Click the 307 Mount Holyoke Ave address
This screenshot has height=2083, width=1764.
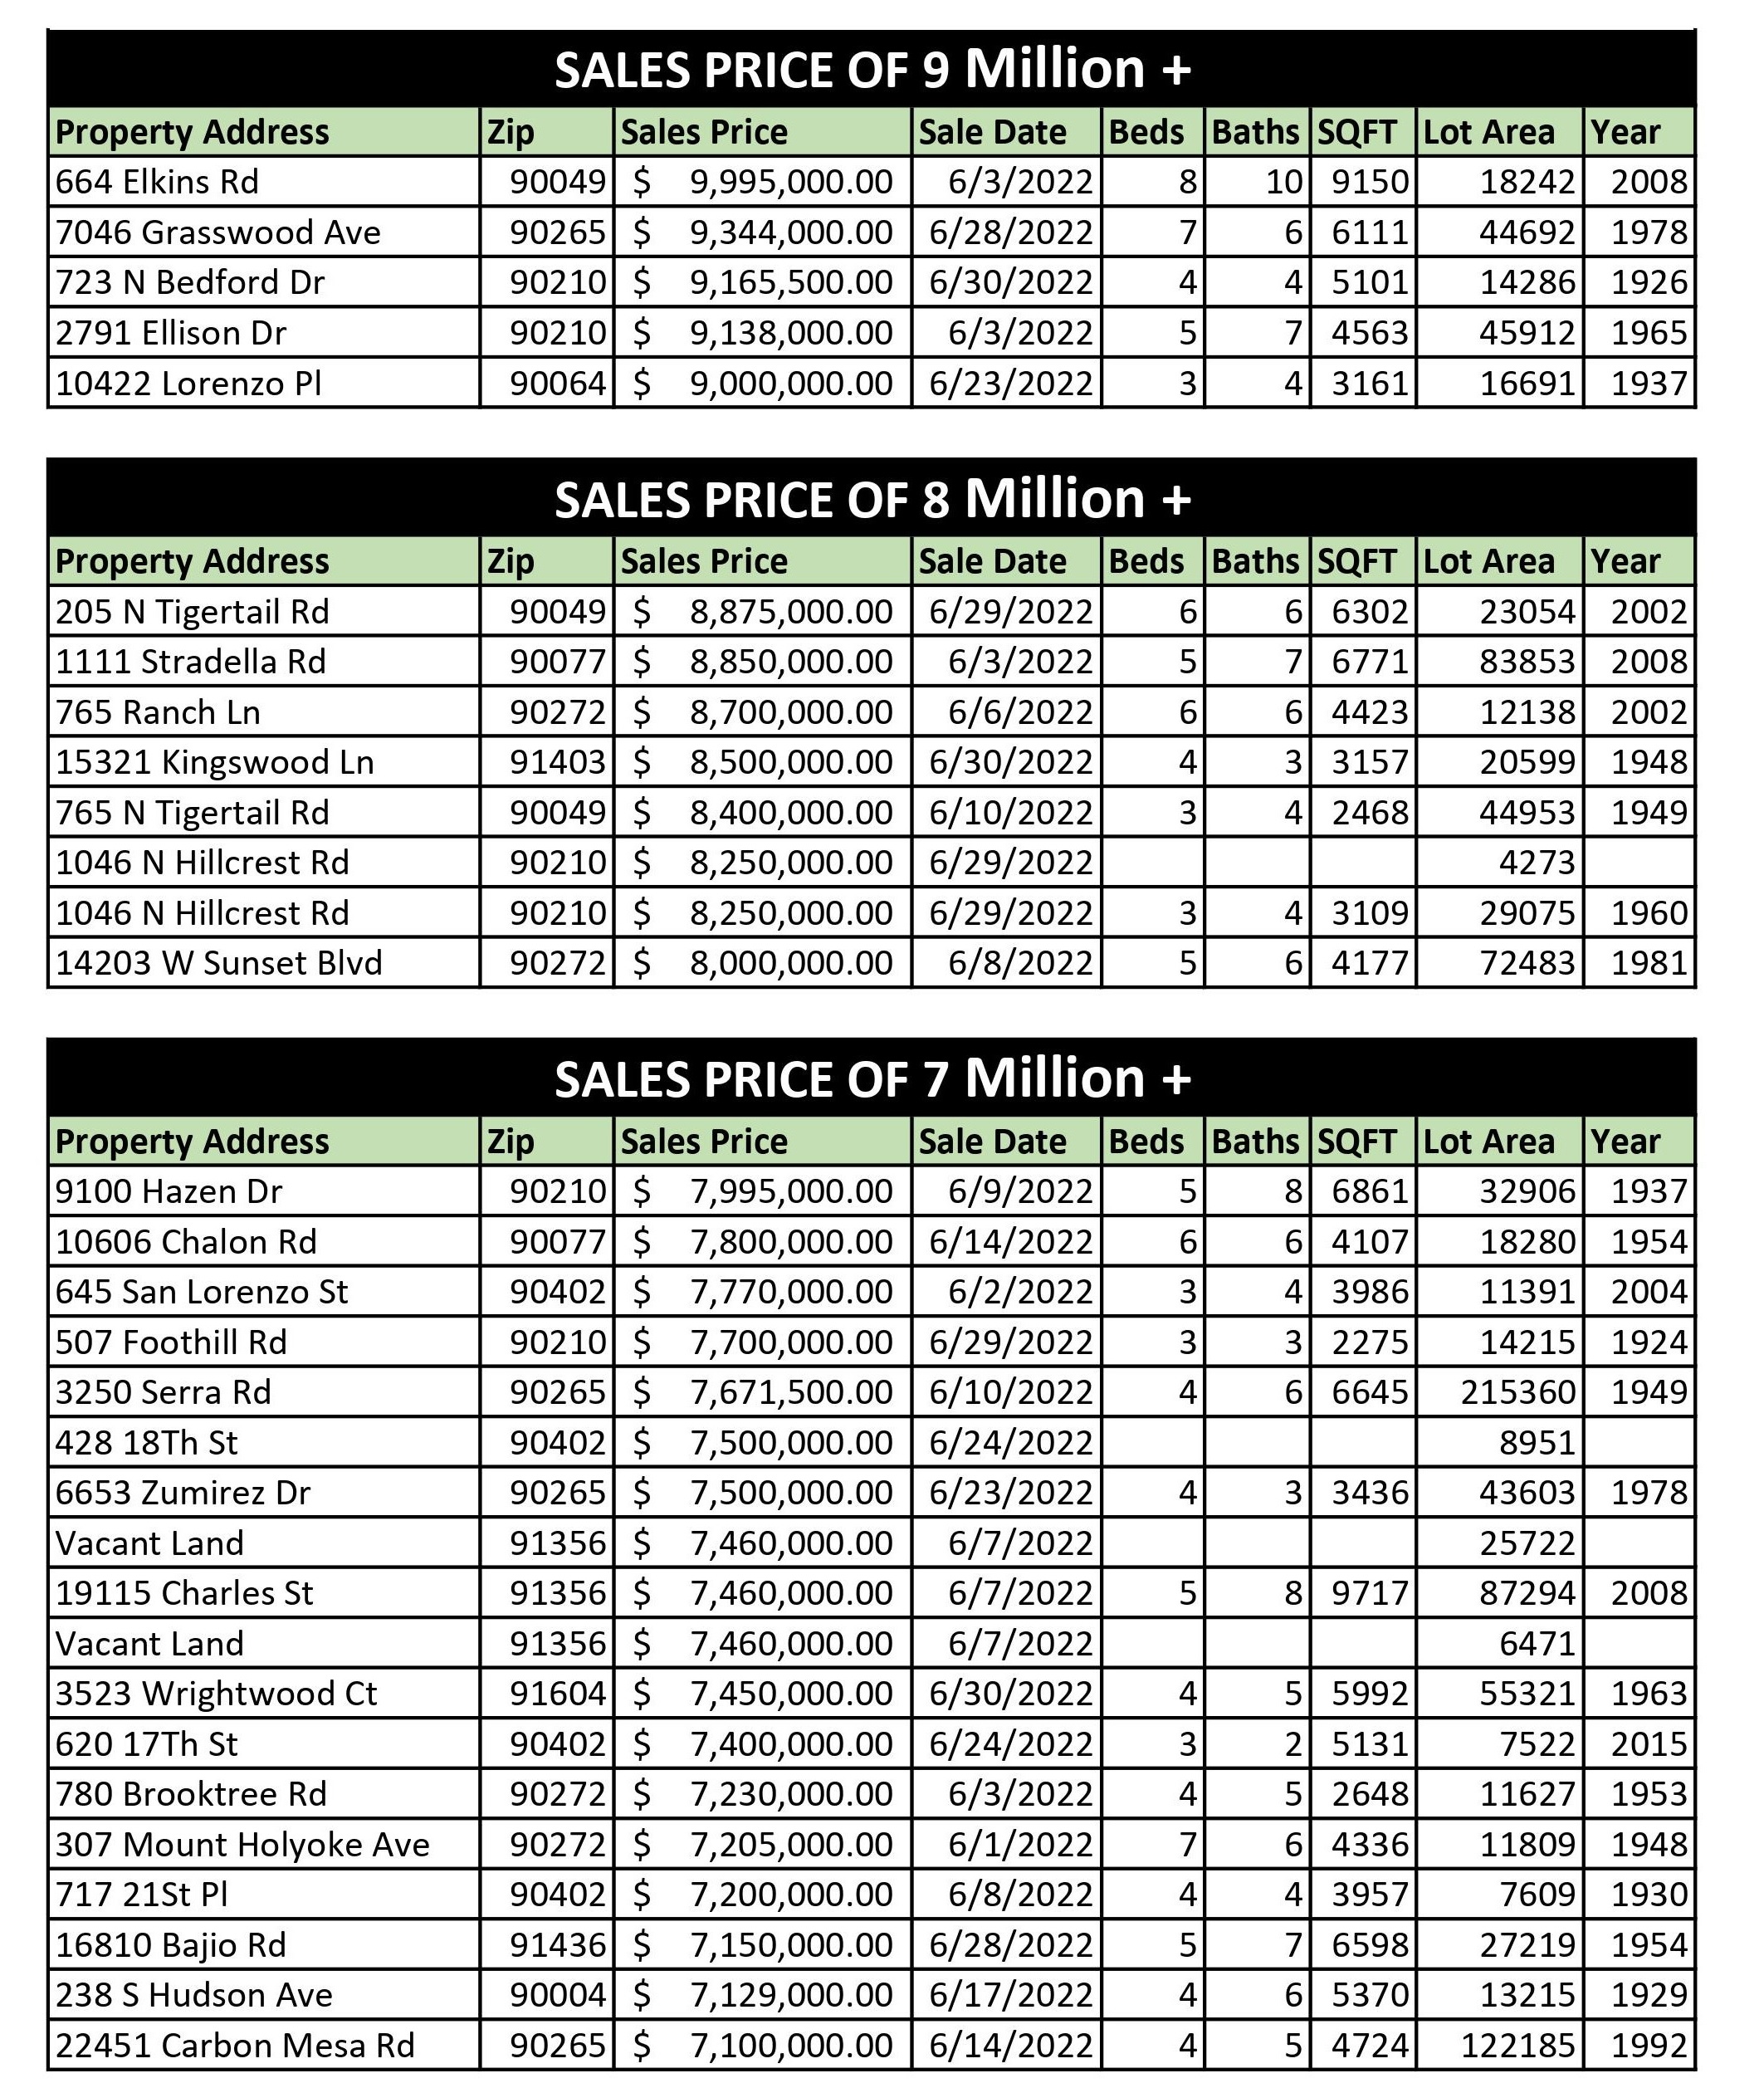(242, 1845)
